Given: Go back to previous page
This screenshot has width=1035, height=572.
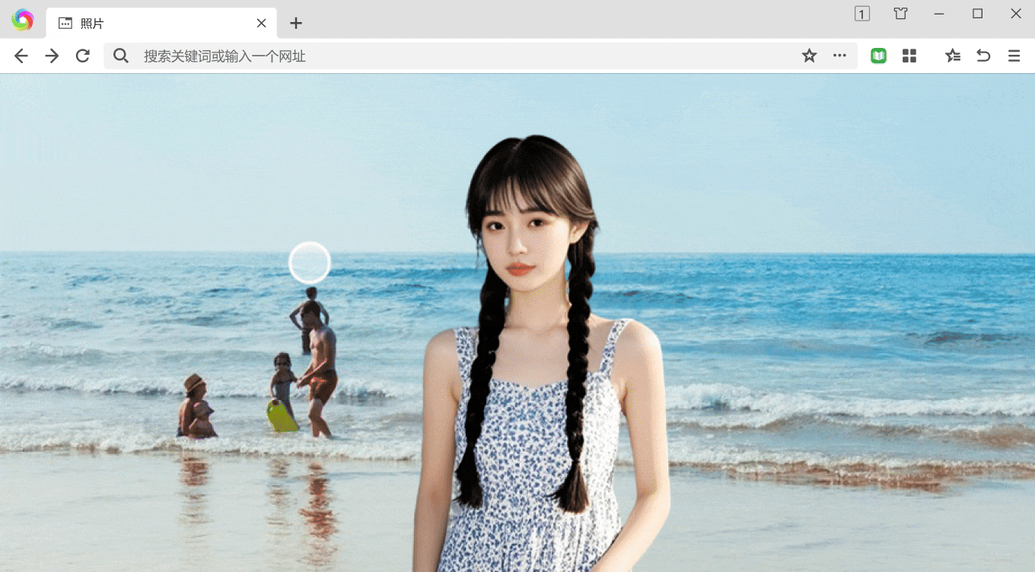Looking at the screenshot, I should 21,56.
